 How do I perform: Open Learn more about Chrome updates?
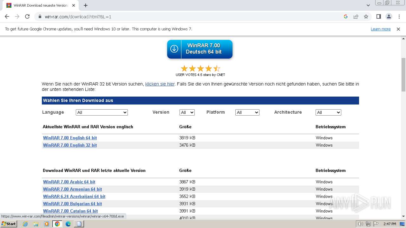tap(381, 29)
